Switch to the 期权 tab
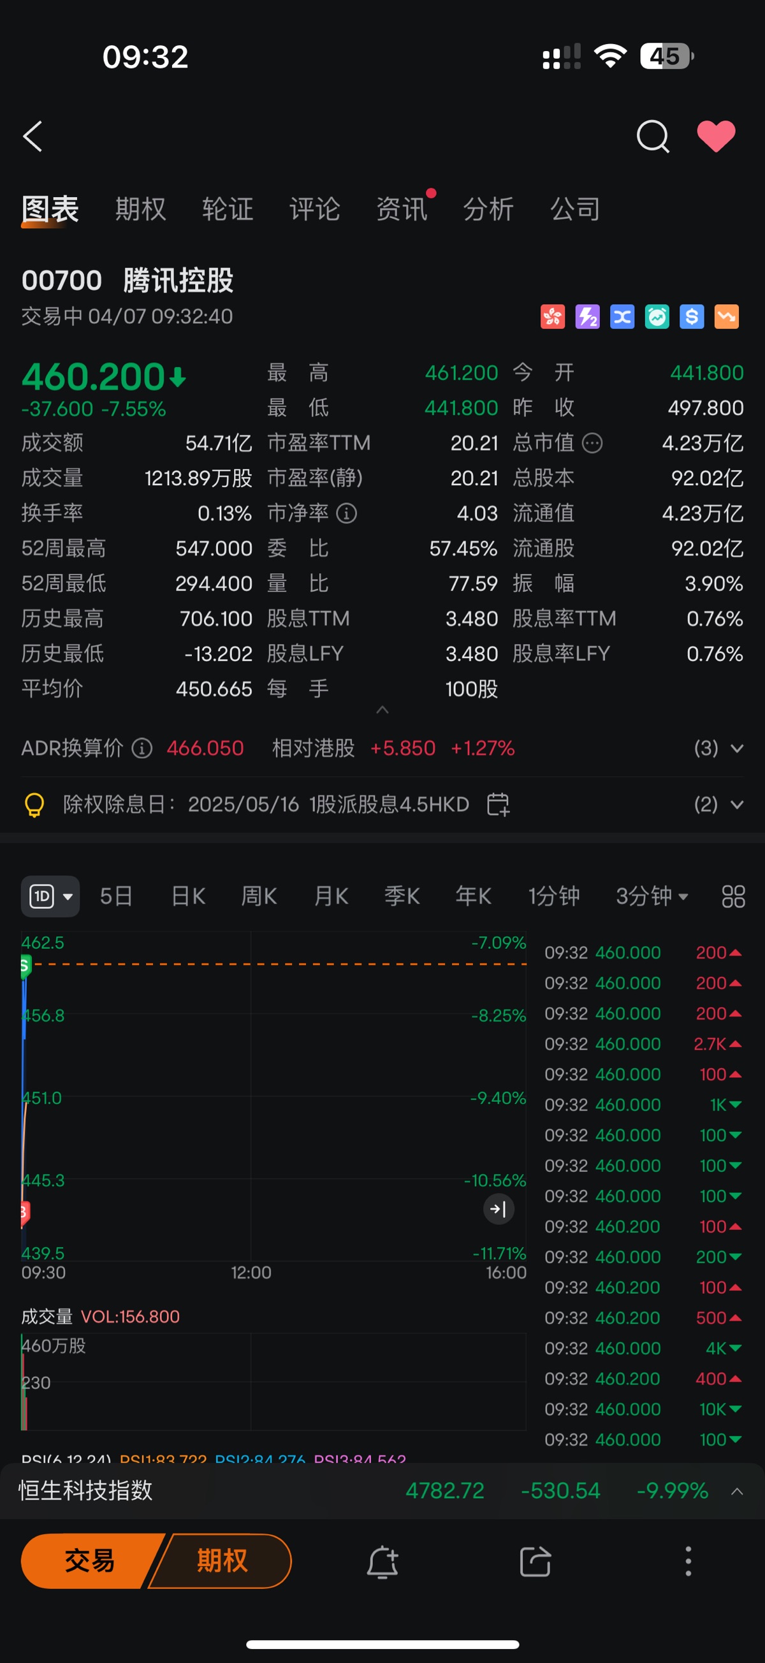The height and width of the screenshot is (1663, 765). tap(141, 209)
